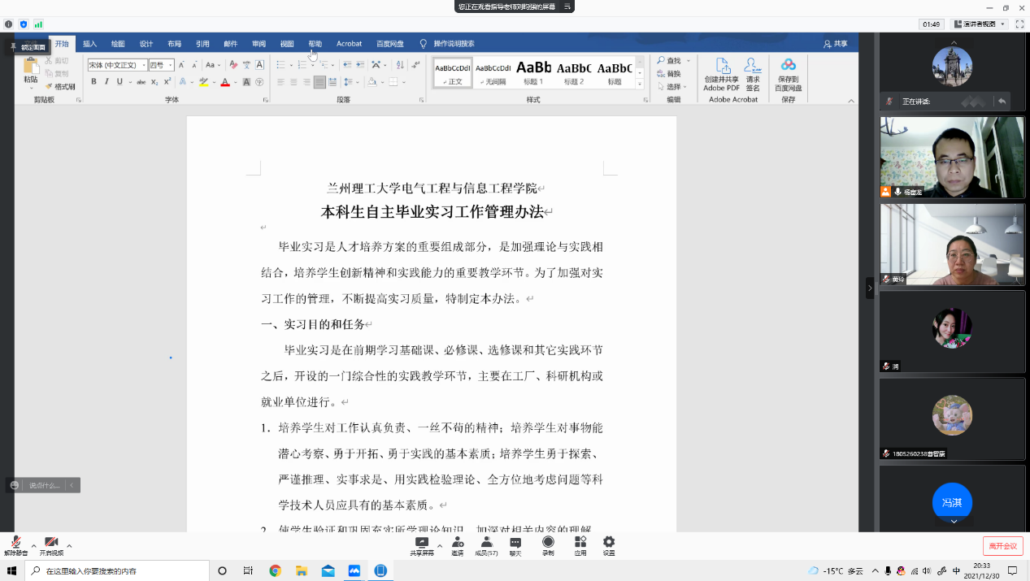The height and width of the screenshot is (581, 1030).
Task: Toggle justified paragraph alignment
Action: click(319, 82)
